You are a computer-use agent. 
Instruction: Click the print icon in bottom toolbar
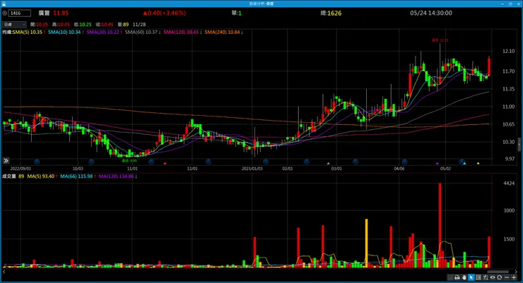click(x=457, y=277)
